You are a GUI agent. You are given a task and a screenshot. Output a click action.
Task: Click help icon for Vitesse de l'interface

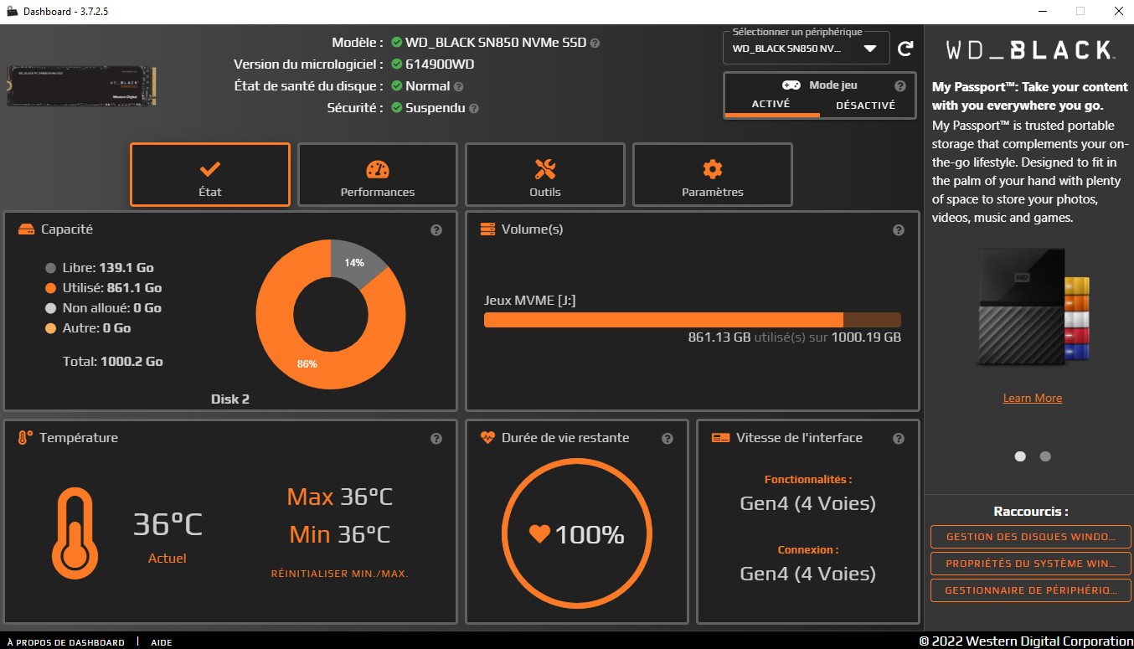point(899,439)
